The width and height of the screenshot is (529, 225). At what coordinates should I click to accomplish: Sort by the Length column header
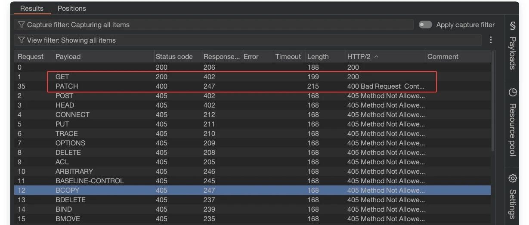[325, 56]
